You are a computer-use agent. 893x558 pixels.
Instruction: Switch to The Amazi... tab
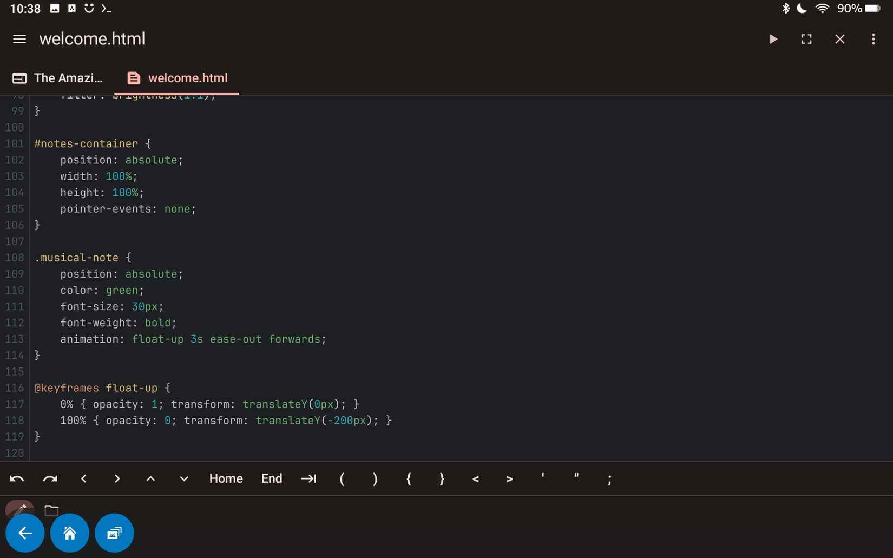click(57, 78)
